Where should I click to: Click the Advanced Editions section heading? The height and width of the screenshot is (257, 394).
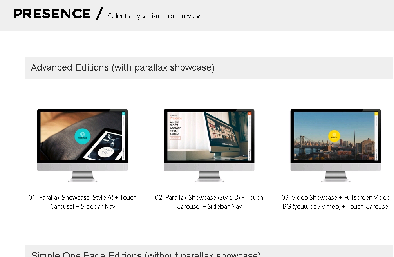tap(123, 67)
